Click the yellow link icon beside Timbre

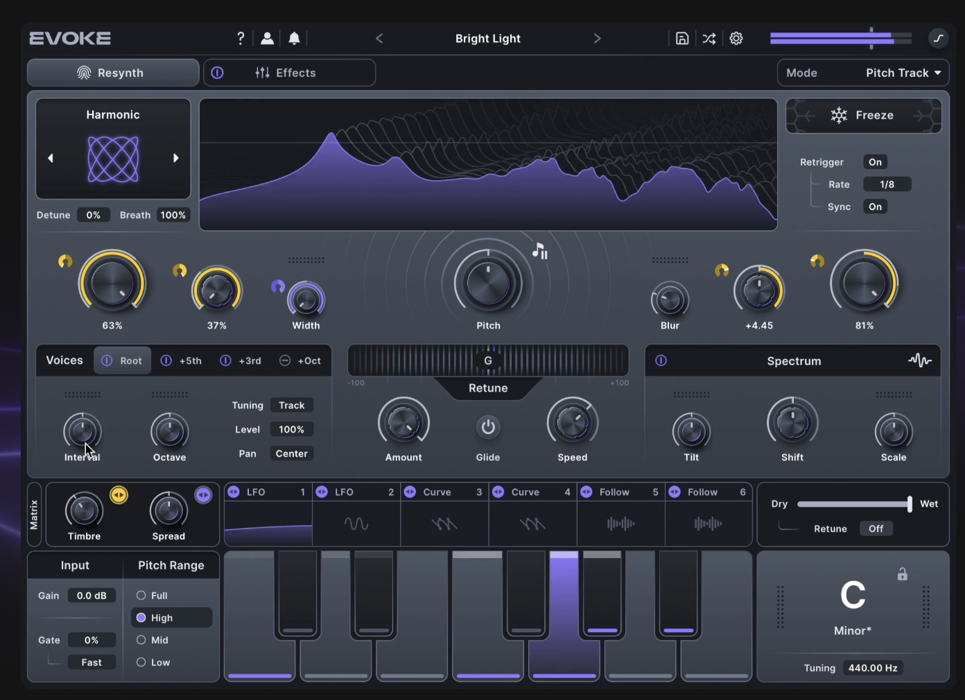pyautogui.click(x=119, y=495)
